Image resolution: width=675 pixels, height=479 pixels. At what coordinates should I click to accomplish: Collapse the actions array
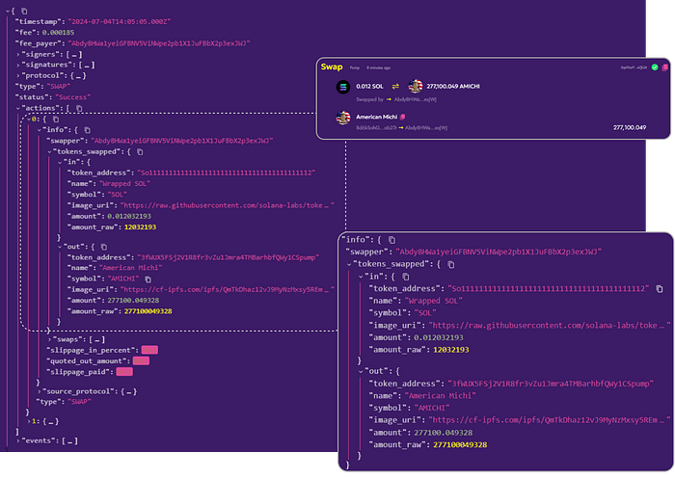click(18, 109)
